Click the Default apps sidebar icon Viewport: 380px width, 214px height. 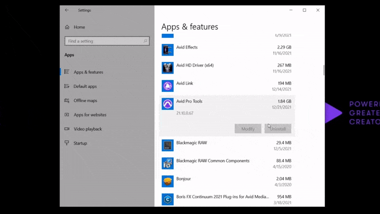coord(66,86)
